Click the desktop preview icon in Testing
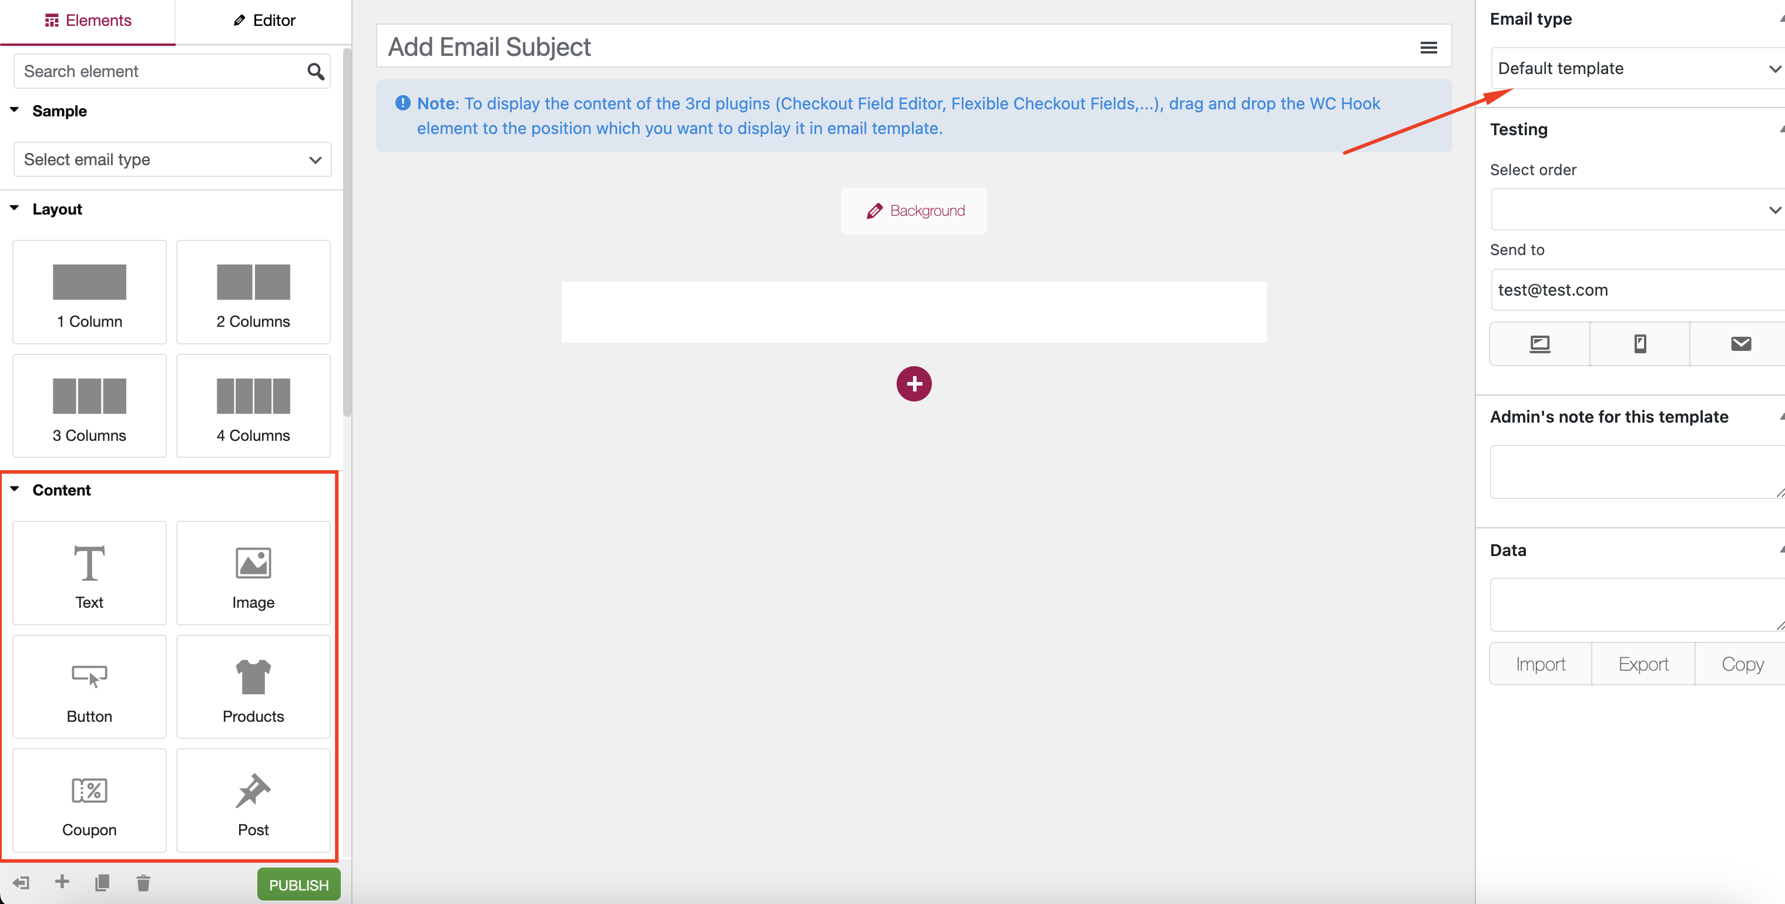 (1541, 344)
